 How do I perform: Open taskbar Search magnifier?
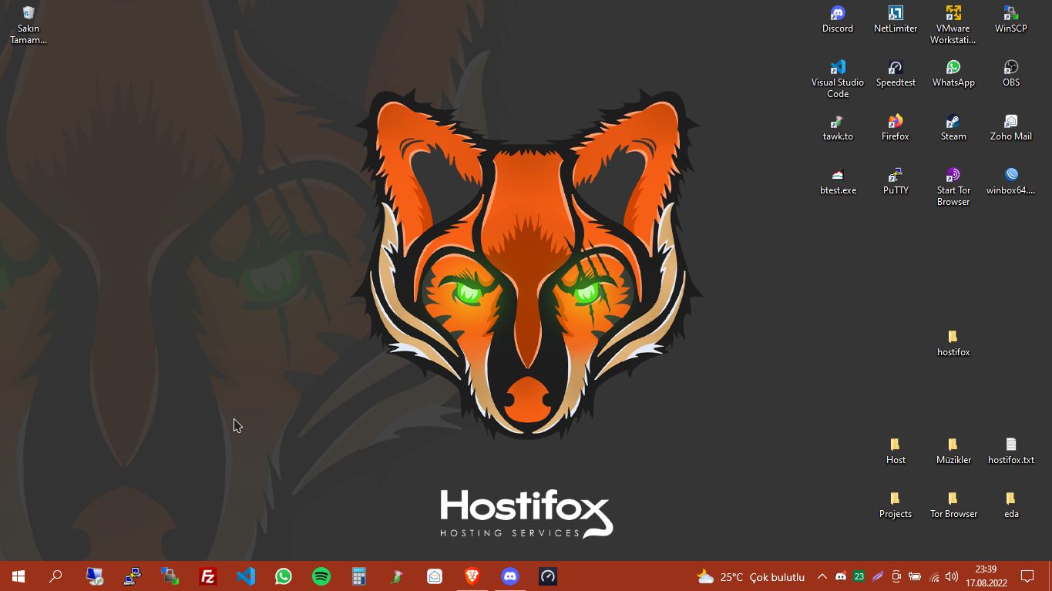click(x=55, y=576)
